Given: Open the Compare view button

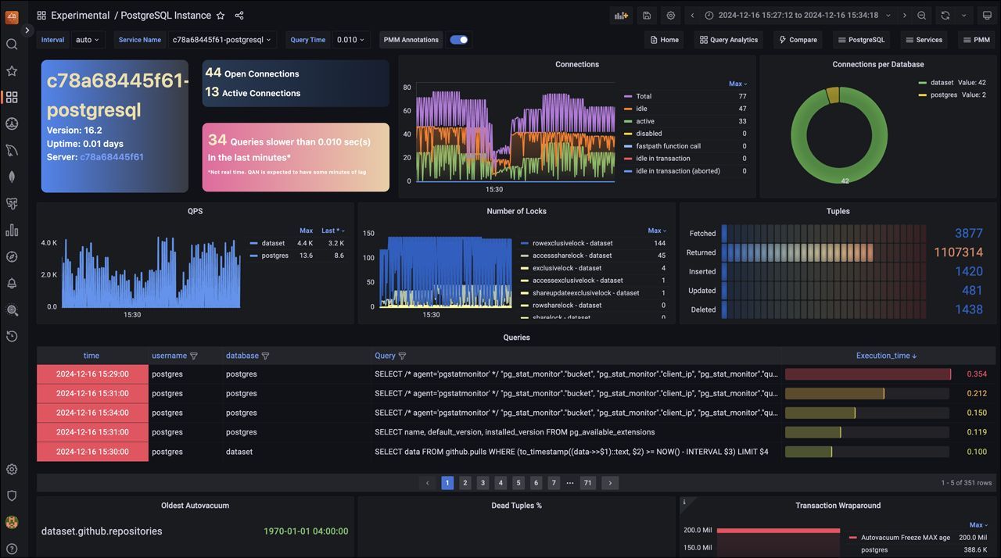Looking at the screenshot, I should [797, 39].
